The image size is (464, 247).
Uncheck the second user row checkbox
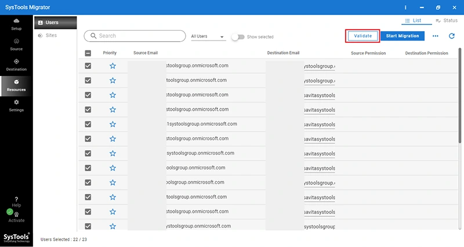[x=88, y=81]
